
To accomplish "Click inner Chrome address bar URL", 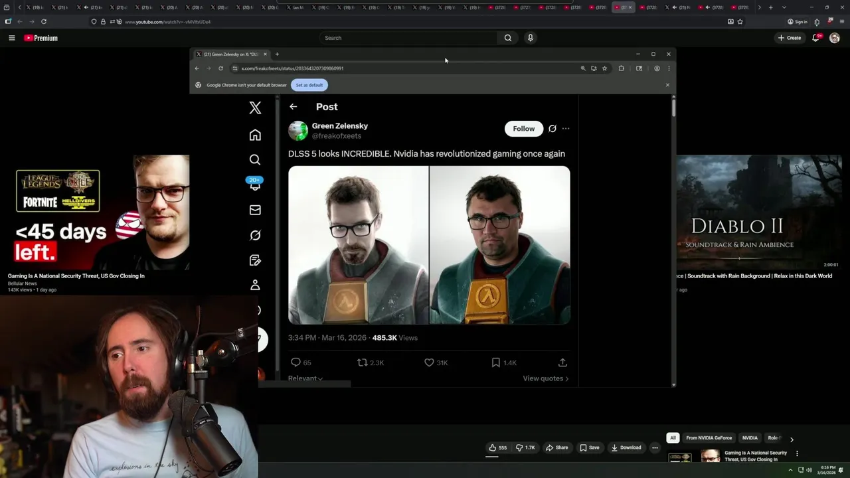I will pyautogui.click(x=292, y=68).
